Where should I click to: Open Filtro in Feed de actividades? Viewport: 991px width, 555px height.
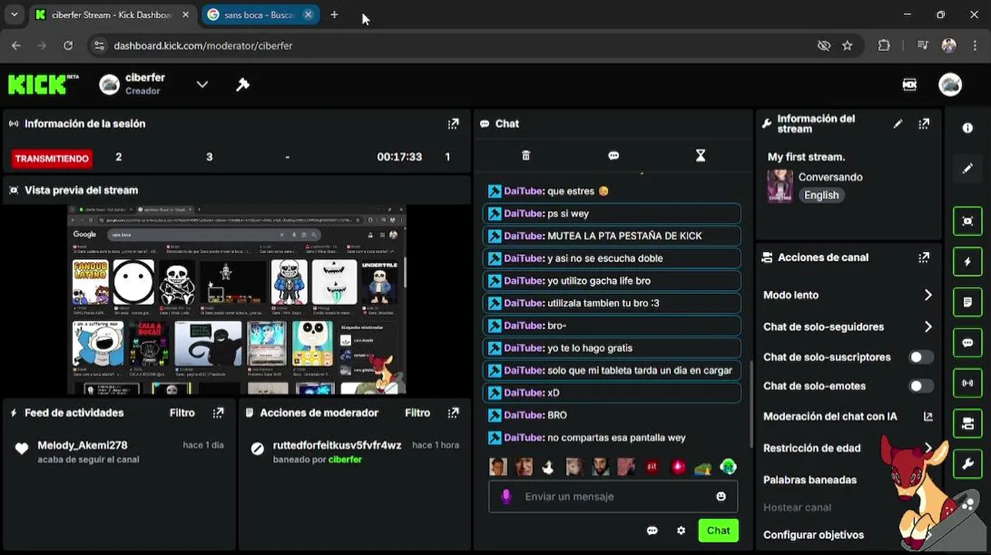click(x=182, y=412)
